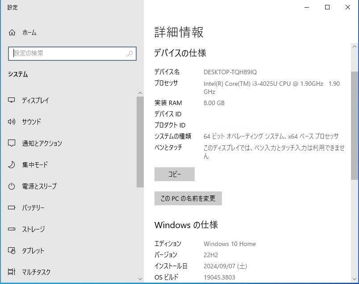359x284 pixels.
Task: Click the Storage drive icon
Action: tap(12, 229)
